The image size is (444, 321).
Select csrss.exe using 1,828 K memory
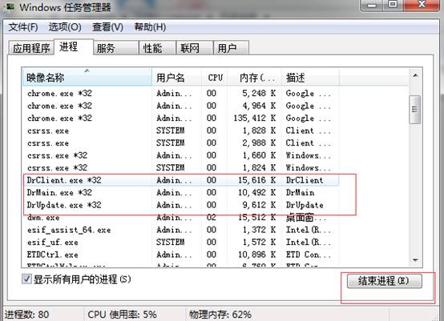(181, 130)
